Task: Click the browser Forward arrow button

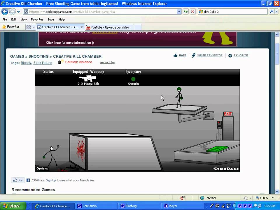Action: click(12, 12)
